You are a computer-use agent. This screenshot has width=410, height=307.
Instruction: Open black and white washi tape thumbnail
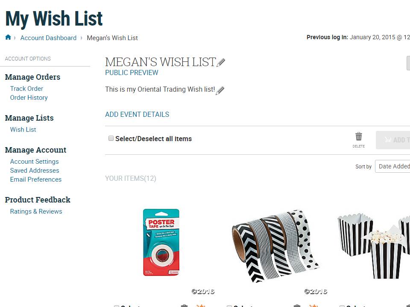pos(275,245)
